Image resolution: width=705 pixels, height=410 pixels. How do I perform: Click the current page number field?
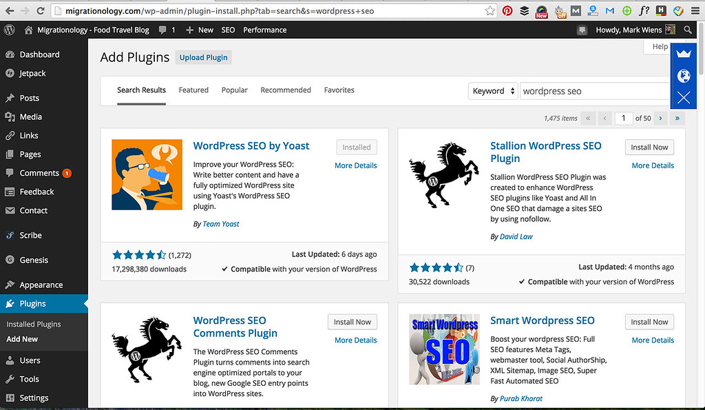[x=623, y=119]
